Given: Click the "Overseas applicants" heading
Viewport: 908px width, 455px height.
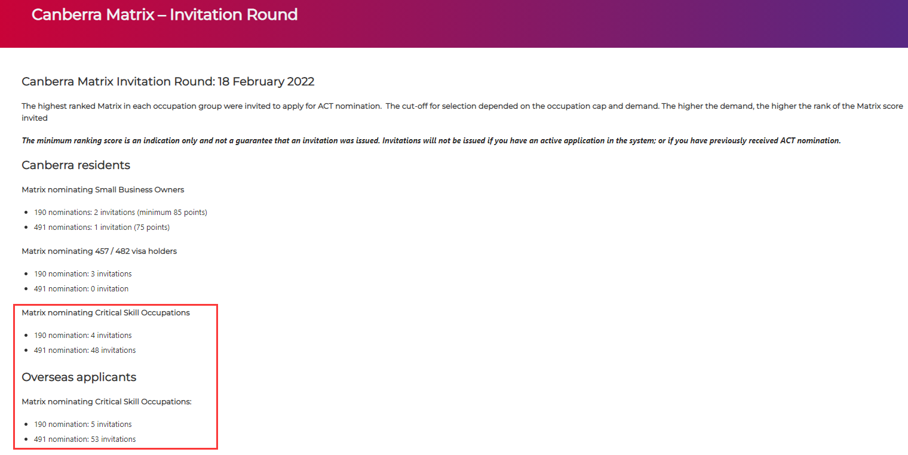Looking at the screenshot, I should 79,377.
